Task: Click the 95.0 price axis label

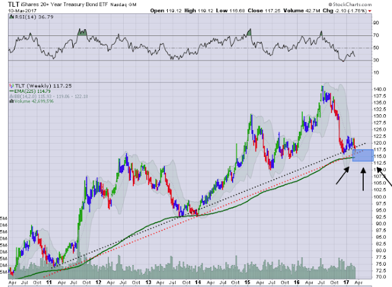Action: [x=380, y=210]
